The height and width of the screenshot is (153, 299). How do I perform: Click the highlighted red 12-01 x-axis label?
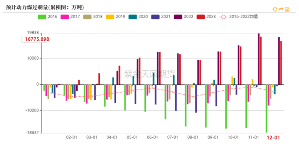(x=273, y=137)
